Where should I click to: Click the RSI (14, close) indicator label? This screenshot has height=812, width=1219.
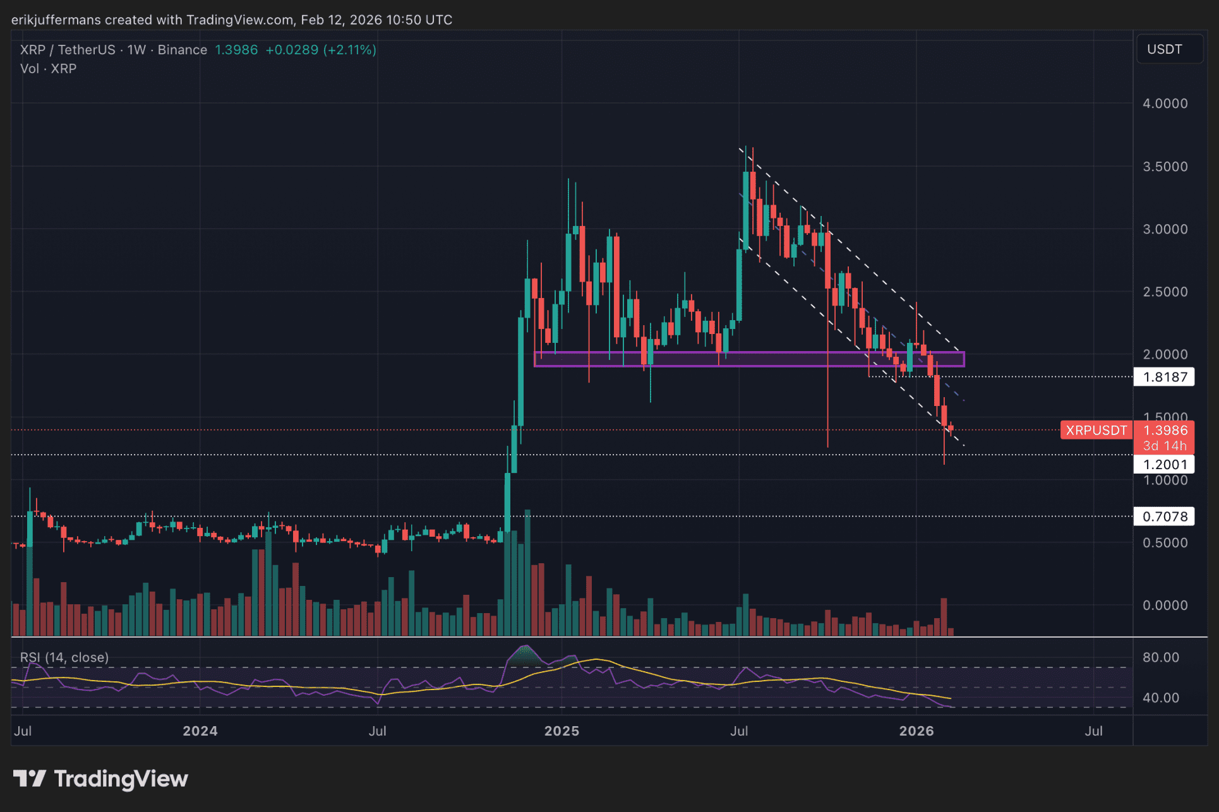pyautogui.click(x=64, y=657)
